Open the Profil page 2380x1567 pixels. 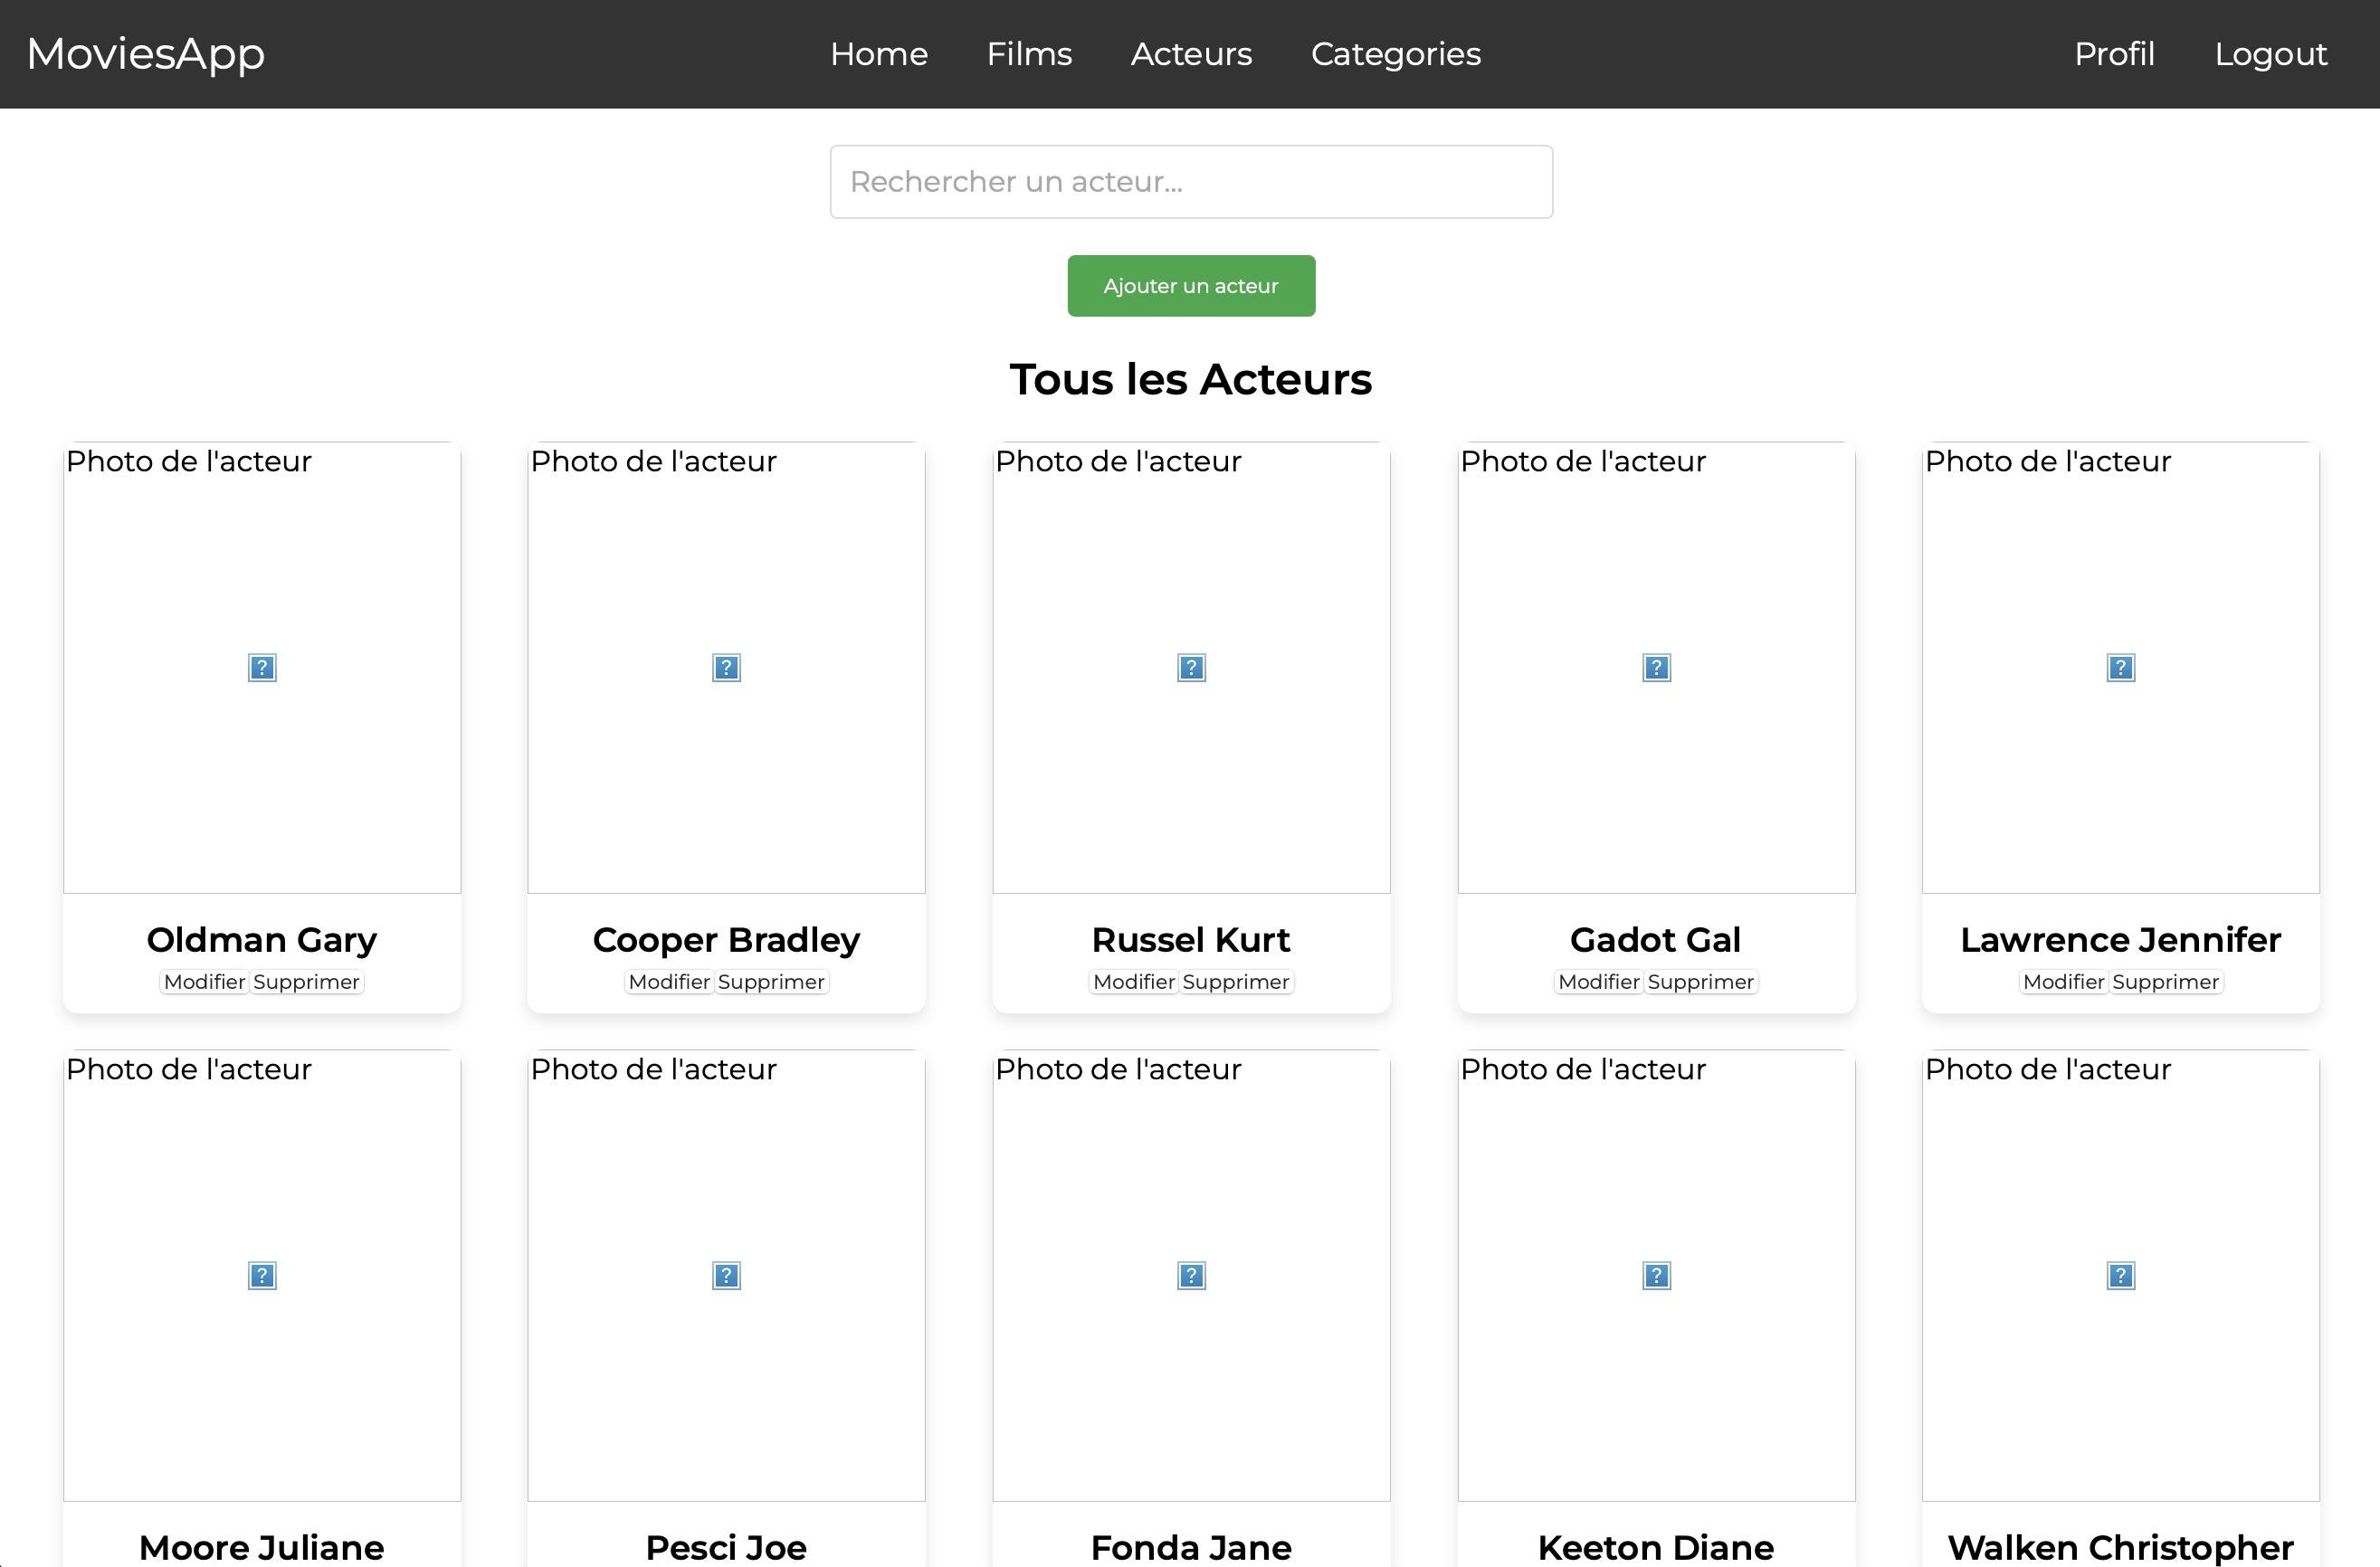[2114, 54]
